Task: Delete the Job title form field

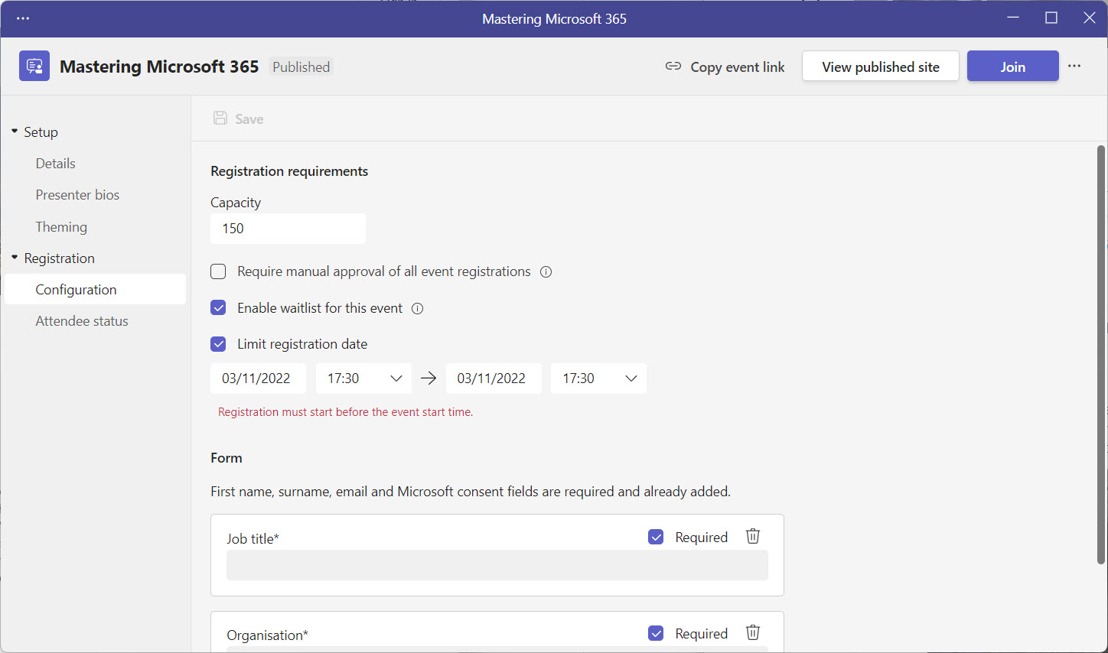Action: pos(752,536)
